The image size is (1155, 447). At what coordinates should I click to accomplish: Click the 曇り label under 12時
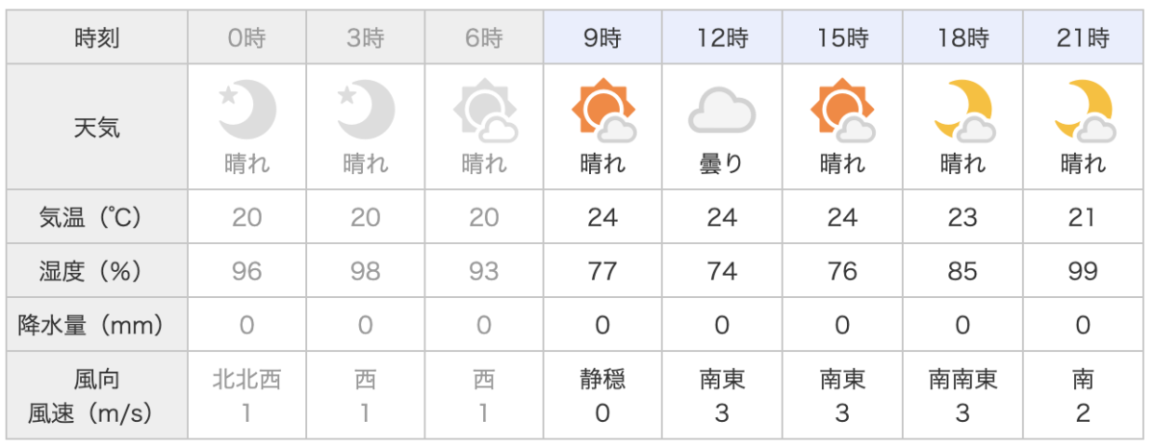pos(722,164)
